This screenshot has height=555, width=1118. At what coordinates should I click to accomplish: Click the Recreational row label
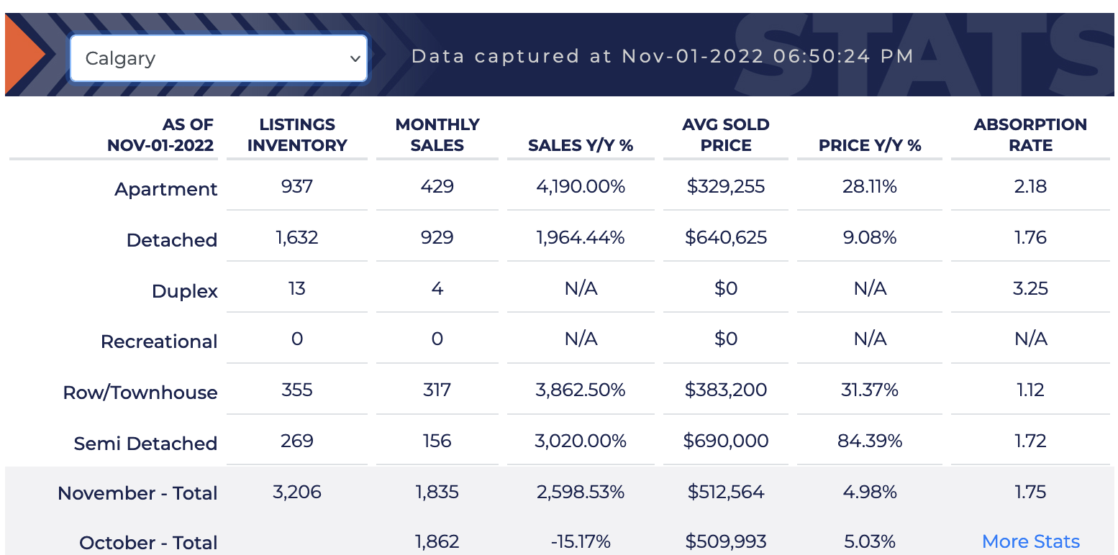[159, 341]
